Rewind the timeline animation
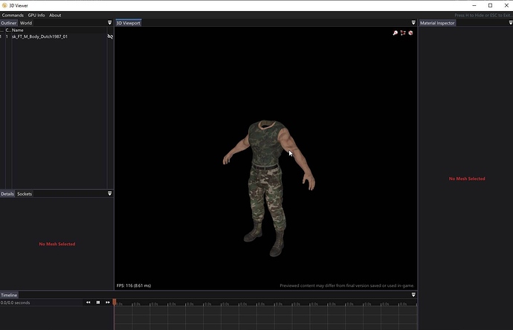Screen dimensions: 513x330 [x=88, y=302]
